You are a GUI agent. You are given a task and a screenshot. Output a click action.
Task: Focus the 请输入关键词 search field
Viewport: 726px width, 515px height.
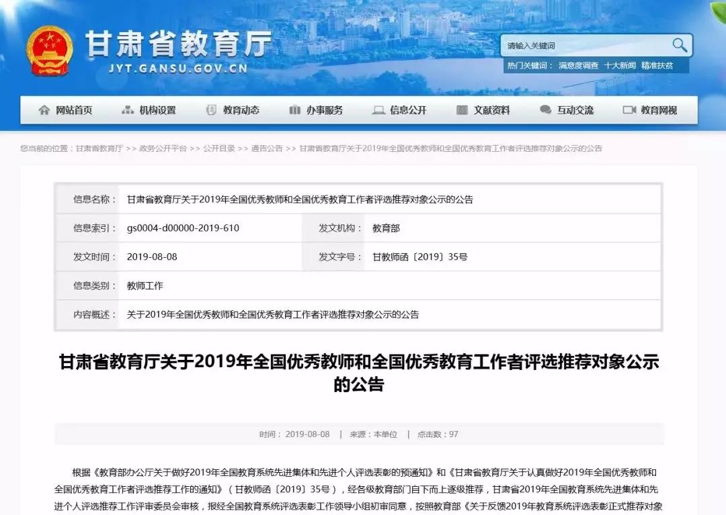585,46
